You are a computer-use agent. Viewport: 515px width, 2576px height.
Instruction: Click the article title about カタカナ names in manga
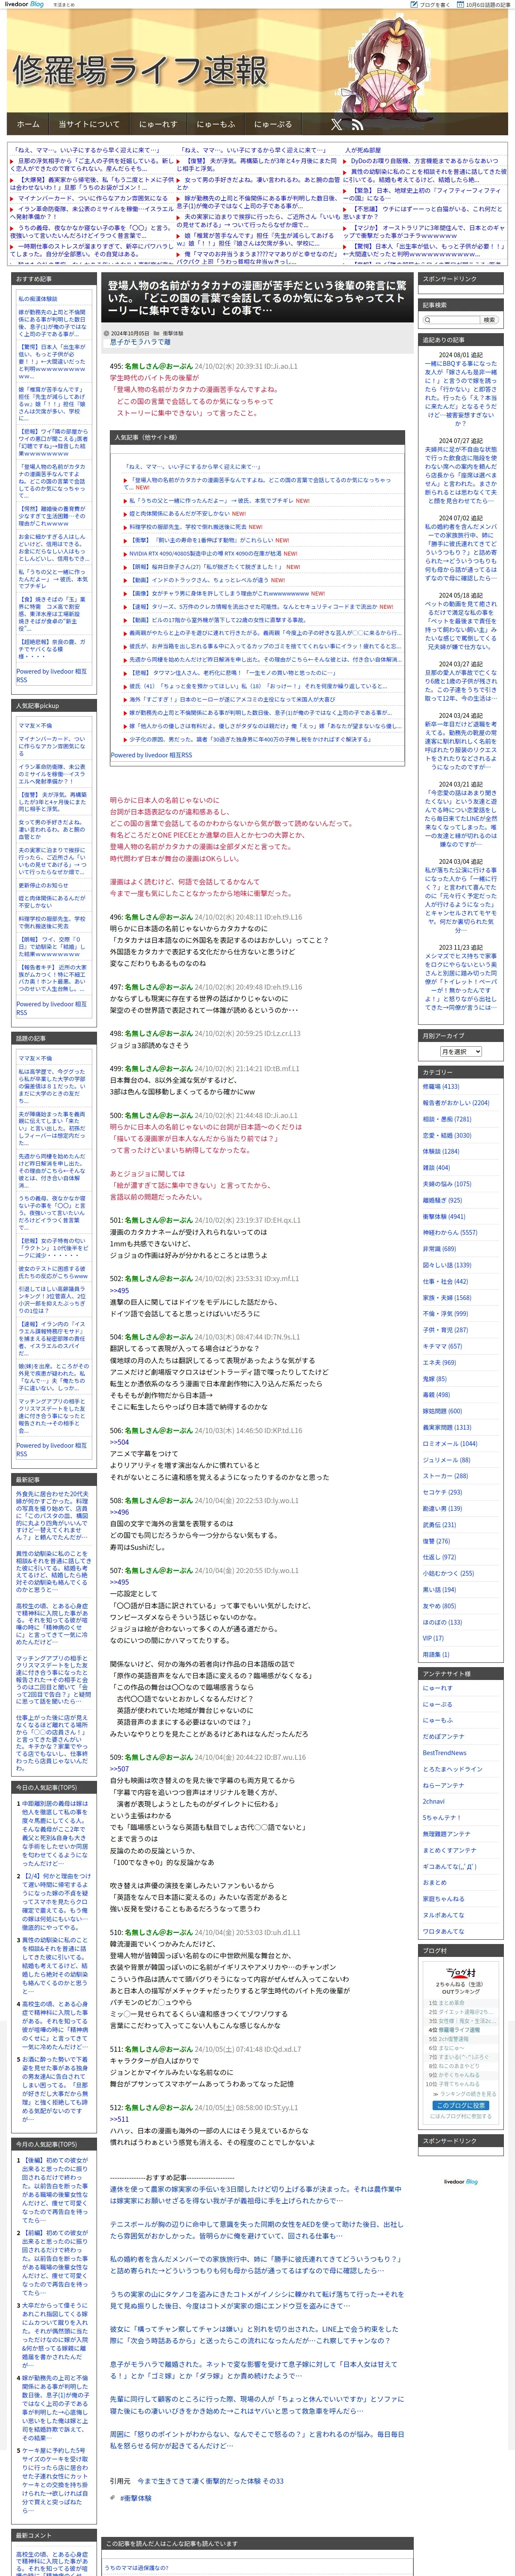click(258, 298)
